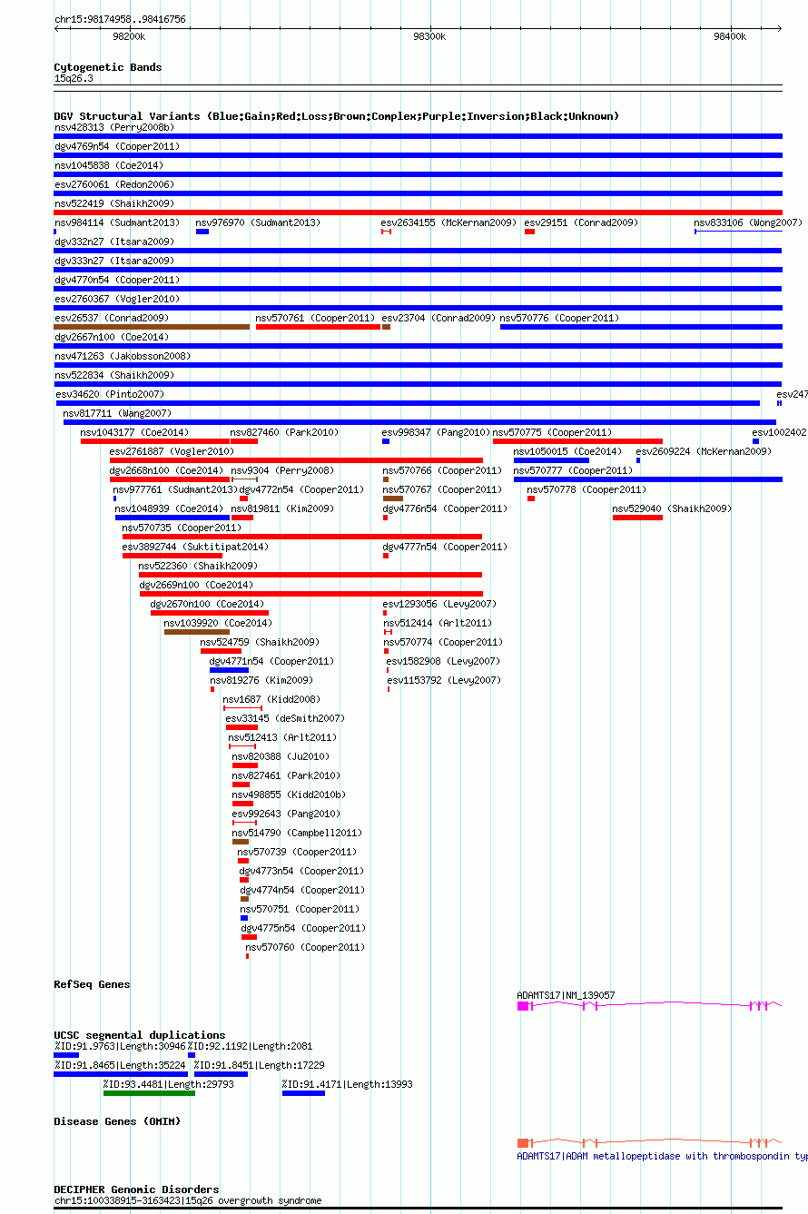Click the nsv1048939 (Coe2014) label
The width and height of the screenshot is (808, 1214).
[x=169, y=508]
